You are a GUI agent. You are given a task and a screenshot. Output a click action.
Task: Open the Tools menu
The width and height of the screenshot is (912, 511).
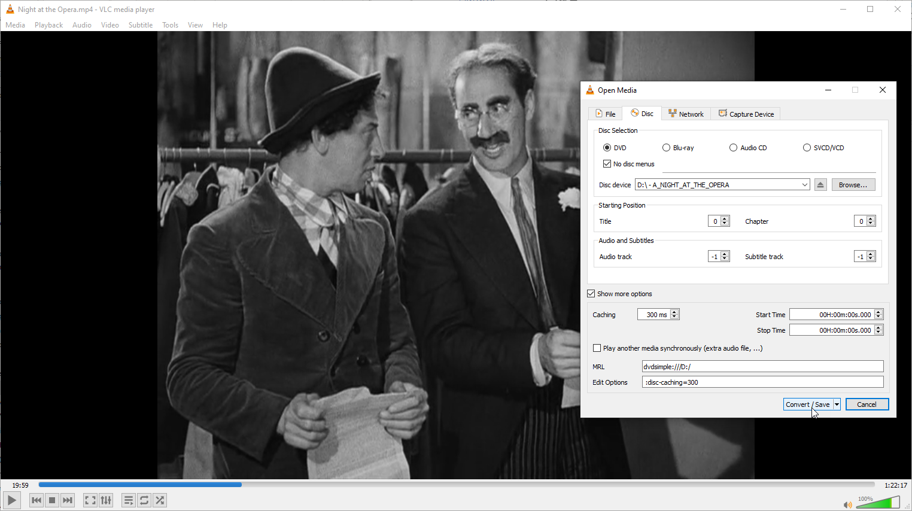[171, 25]
